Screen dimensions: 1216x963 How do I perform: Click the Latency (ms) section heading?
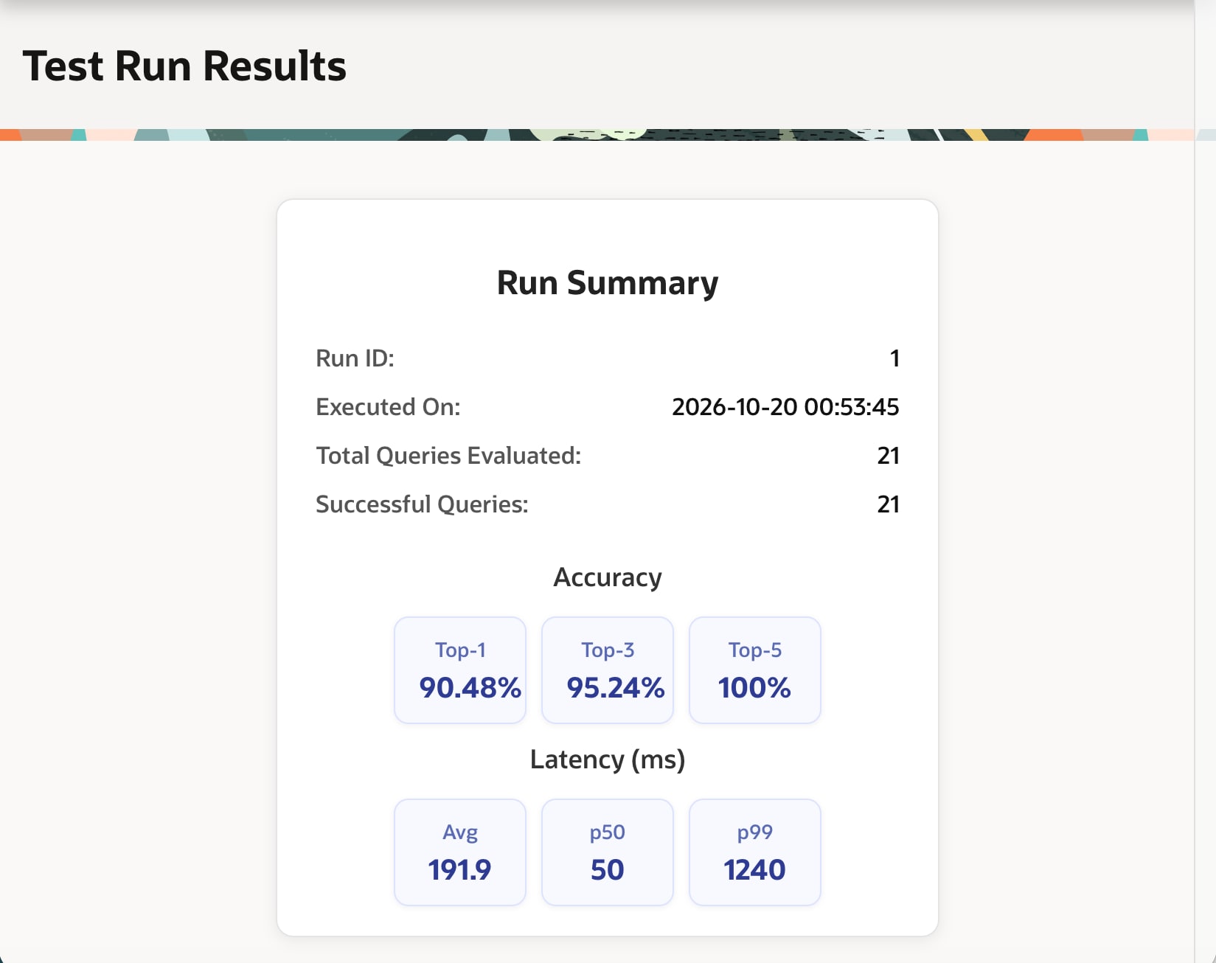tap(608, 759)
